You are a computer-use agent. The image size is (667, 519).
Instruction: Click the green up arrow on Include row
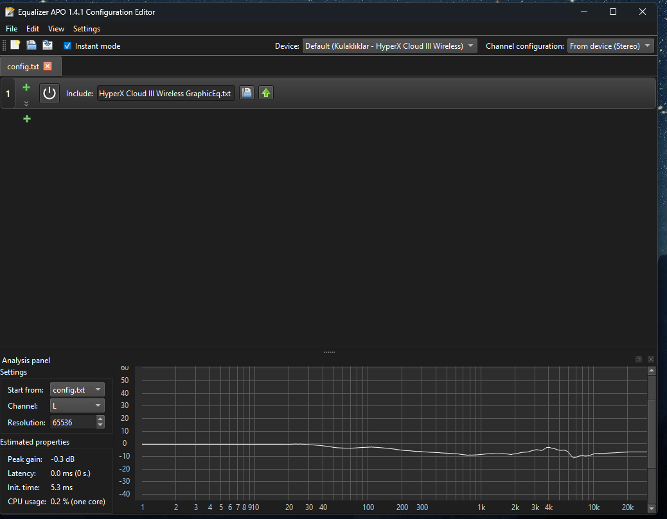pos(266,94)
